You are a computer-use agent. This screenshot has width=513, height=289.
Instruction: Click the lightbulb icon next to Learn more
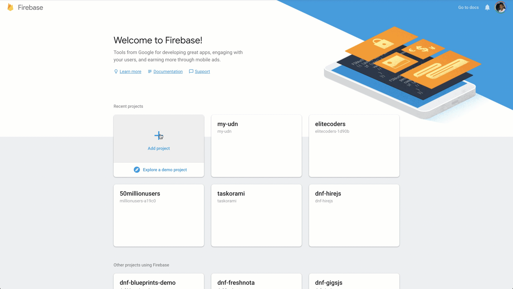(x=116, y=71)
